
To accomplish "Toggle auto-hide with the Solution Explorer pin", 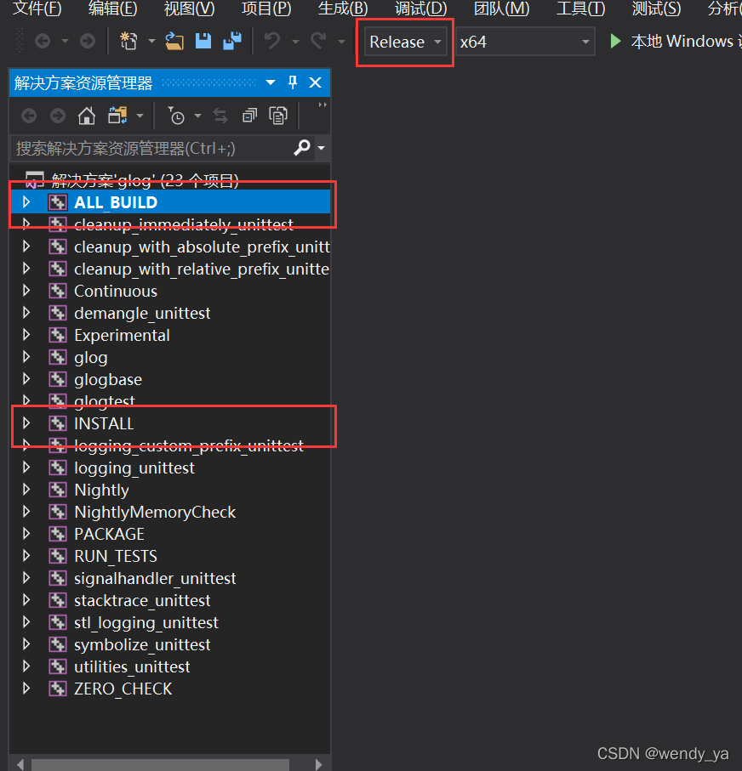I will coord(292,82).
